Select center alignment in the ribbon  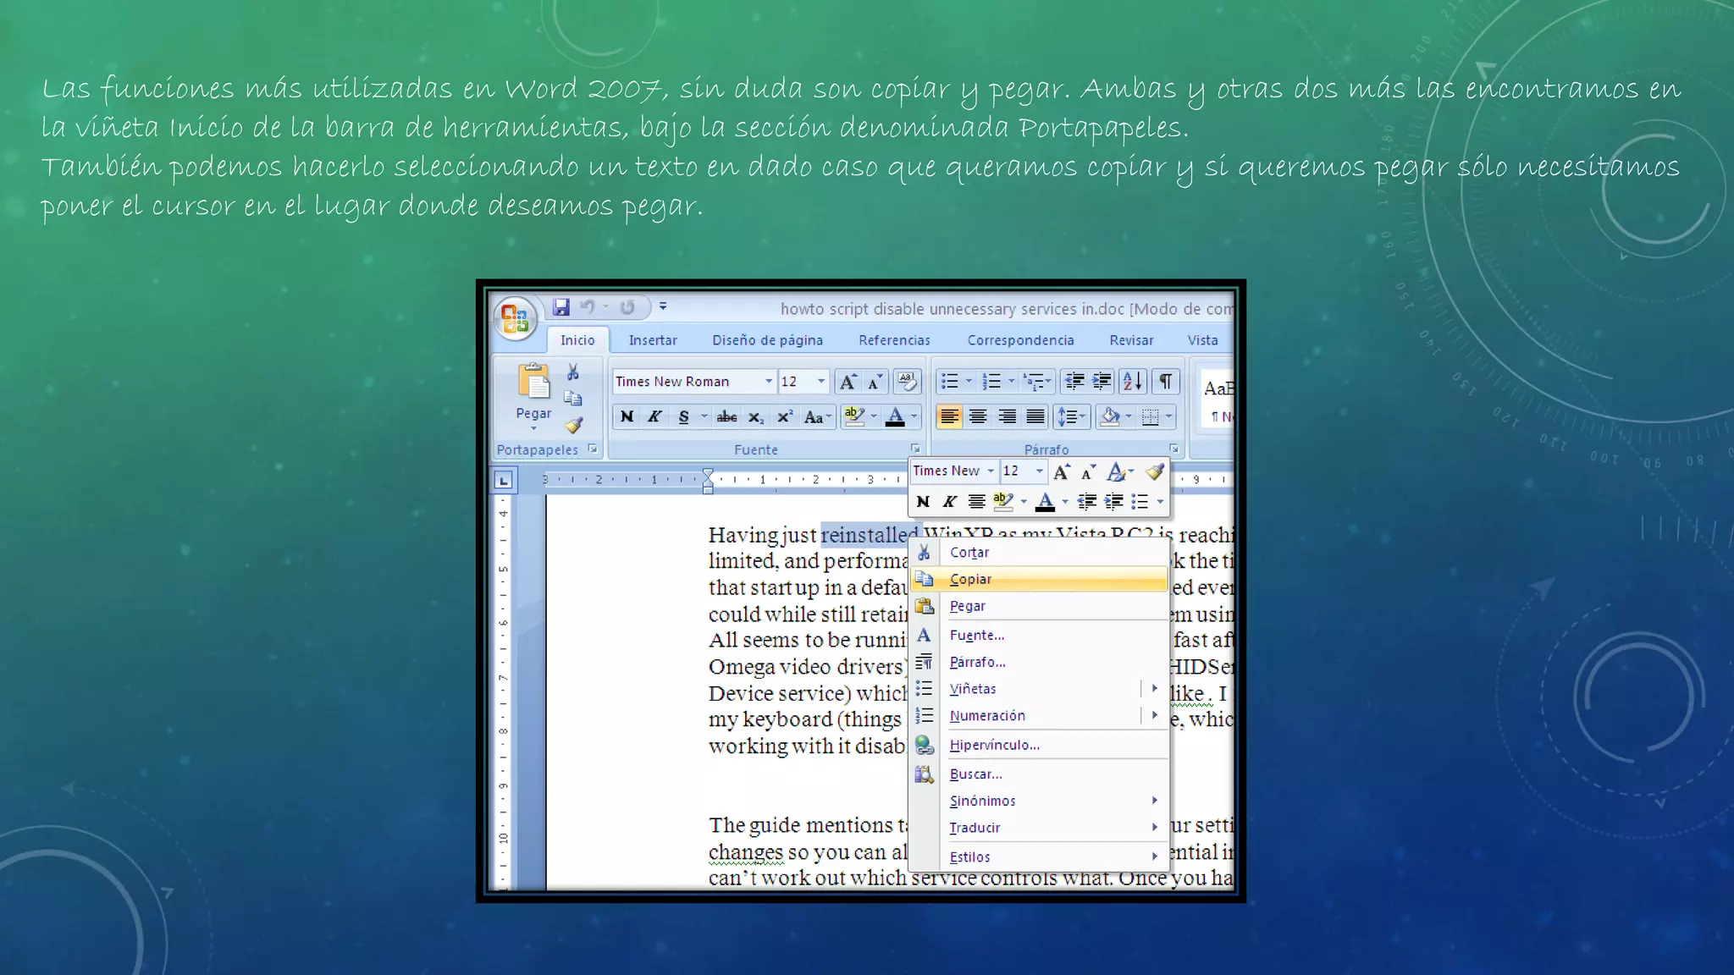point(978,416)
